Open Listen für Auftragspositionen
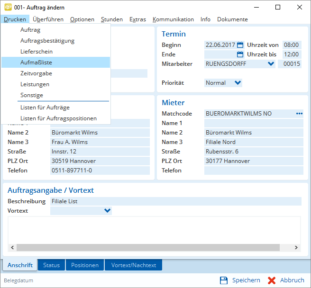 pos(56,118)
